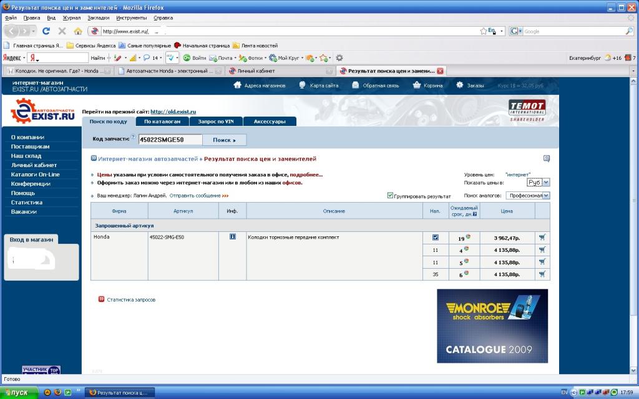Show delivery statistics pie for 6-day offer
639x399 pixels.
point(466,273)
